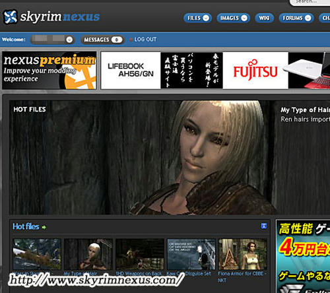Viewport: 330px width, 293px height.
Task: Open the WIKI page
Action: (x=264, y=18)
